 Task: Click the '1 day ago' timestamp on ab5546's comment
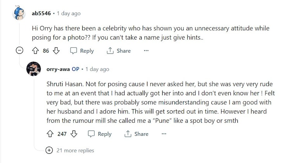68,14
